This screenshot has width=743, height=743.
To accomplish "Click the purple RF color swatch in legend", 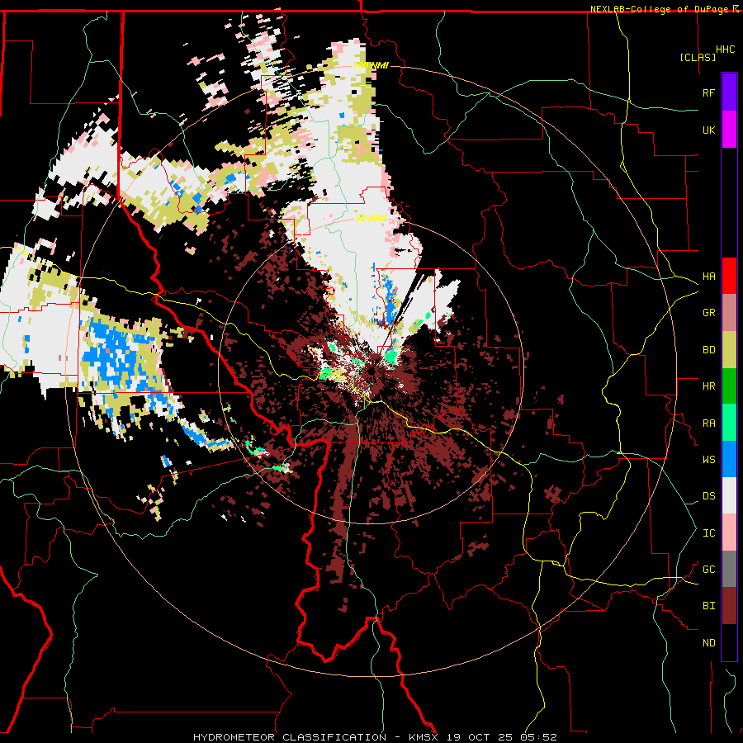I will 729,92.
